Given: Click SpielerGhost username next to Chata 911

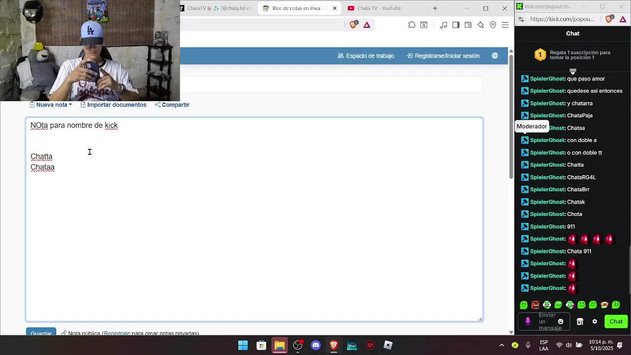Looking at the screenshot, I should click(547, 251).
